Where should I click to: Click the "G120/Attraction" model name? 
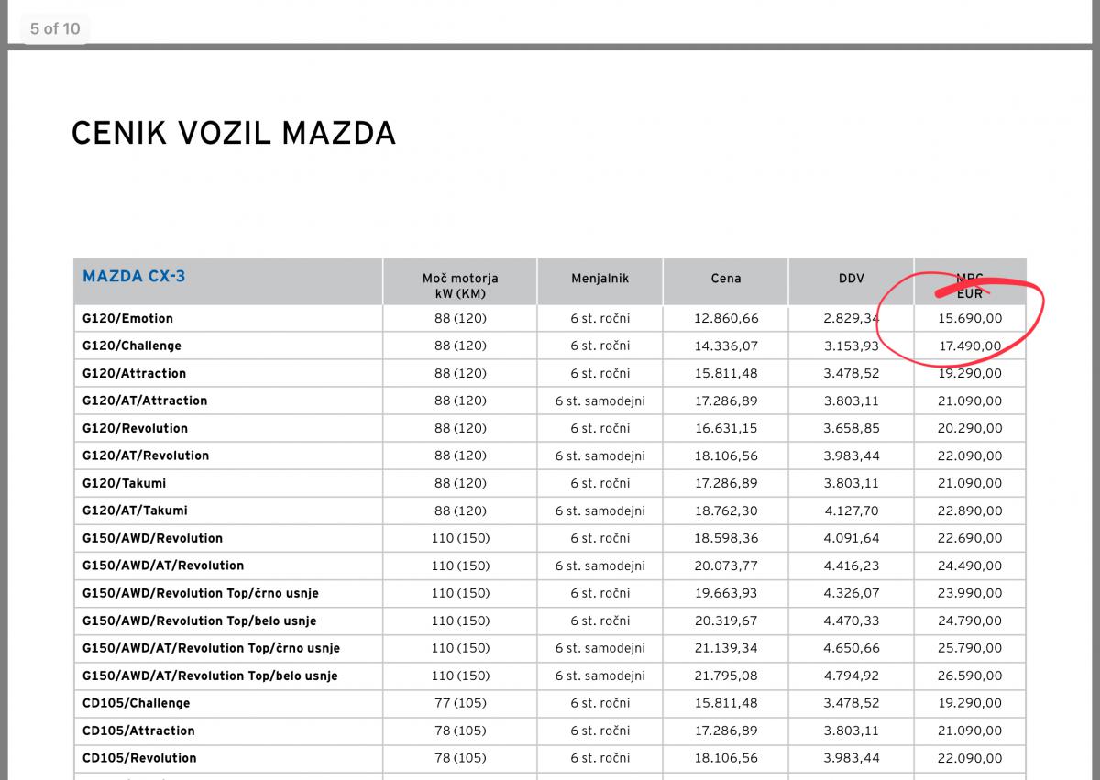coord(134,373)
